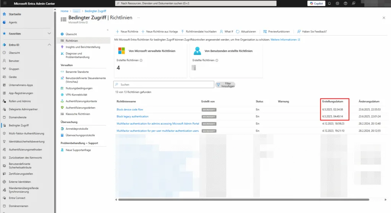Click Neue Richtlinie toolbar button

126,32
